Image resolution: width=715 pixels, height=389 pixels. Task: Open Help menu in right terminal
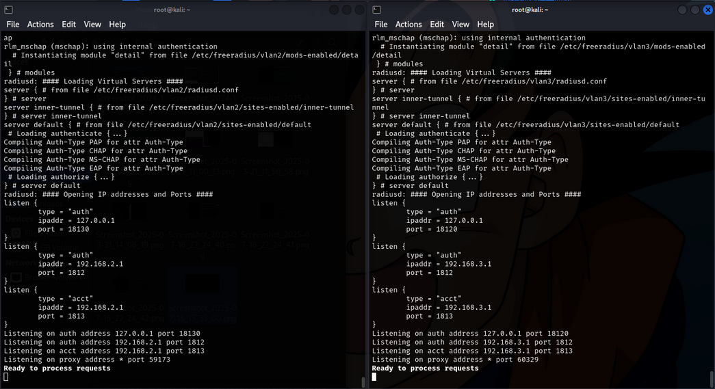[x=486, y=24]
